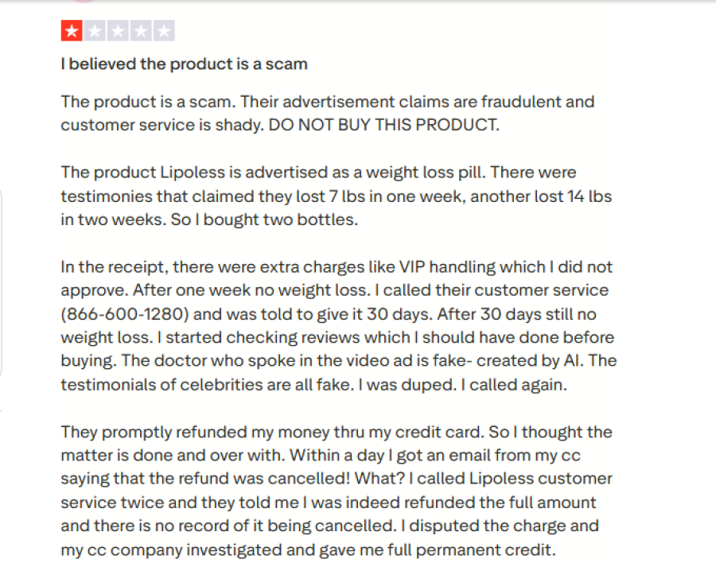Screen dimensions: 716x567
Task: Click the third gray star
Action: click(x=118, y=32)
